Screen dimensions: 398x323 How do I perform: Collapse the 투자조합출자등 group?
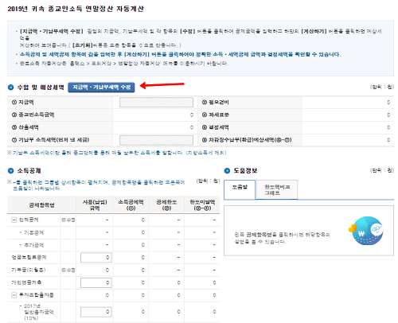(14, 295)
